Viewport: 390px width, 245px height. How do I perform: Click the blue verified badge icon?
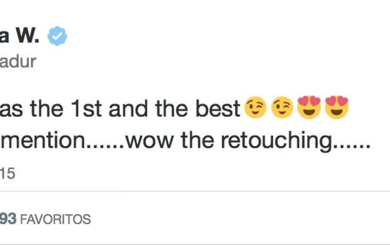click(57, 36)
